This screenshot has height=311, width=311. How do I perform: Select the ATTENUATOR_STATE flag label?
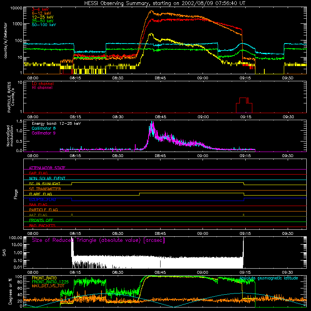(47, 168)
